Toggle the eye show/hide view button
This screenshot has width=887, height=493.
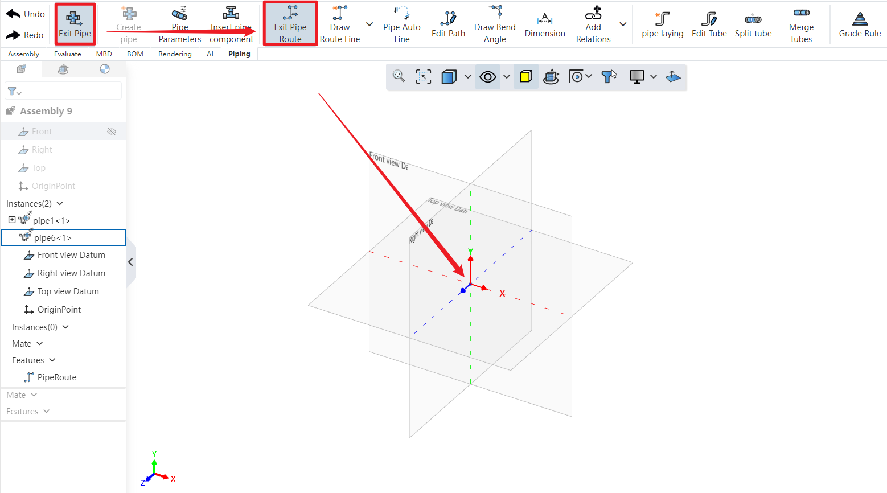(x=488, y=77)
